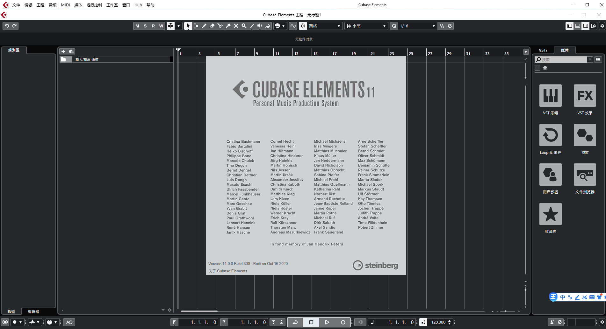
Task: Click the transport Play button
Action: [x=327, y=322]
